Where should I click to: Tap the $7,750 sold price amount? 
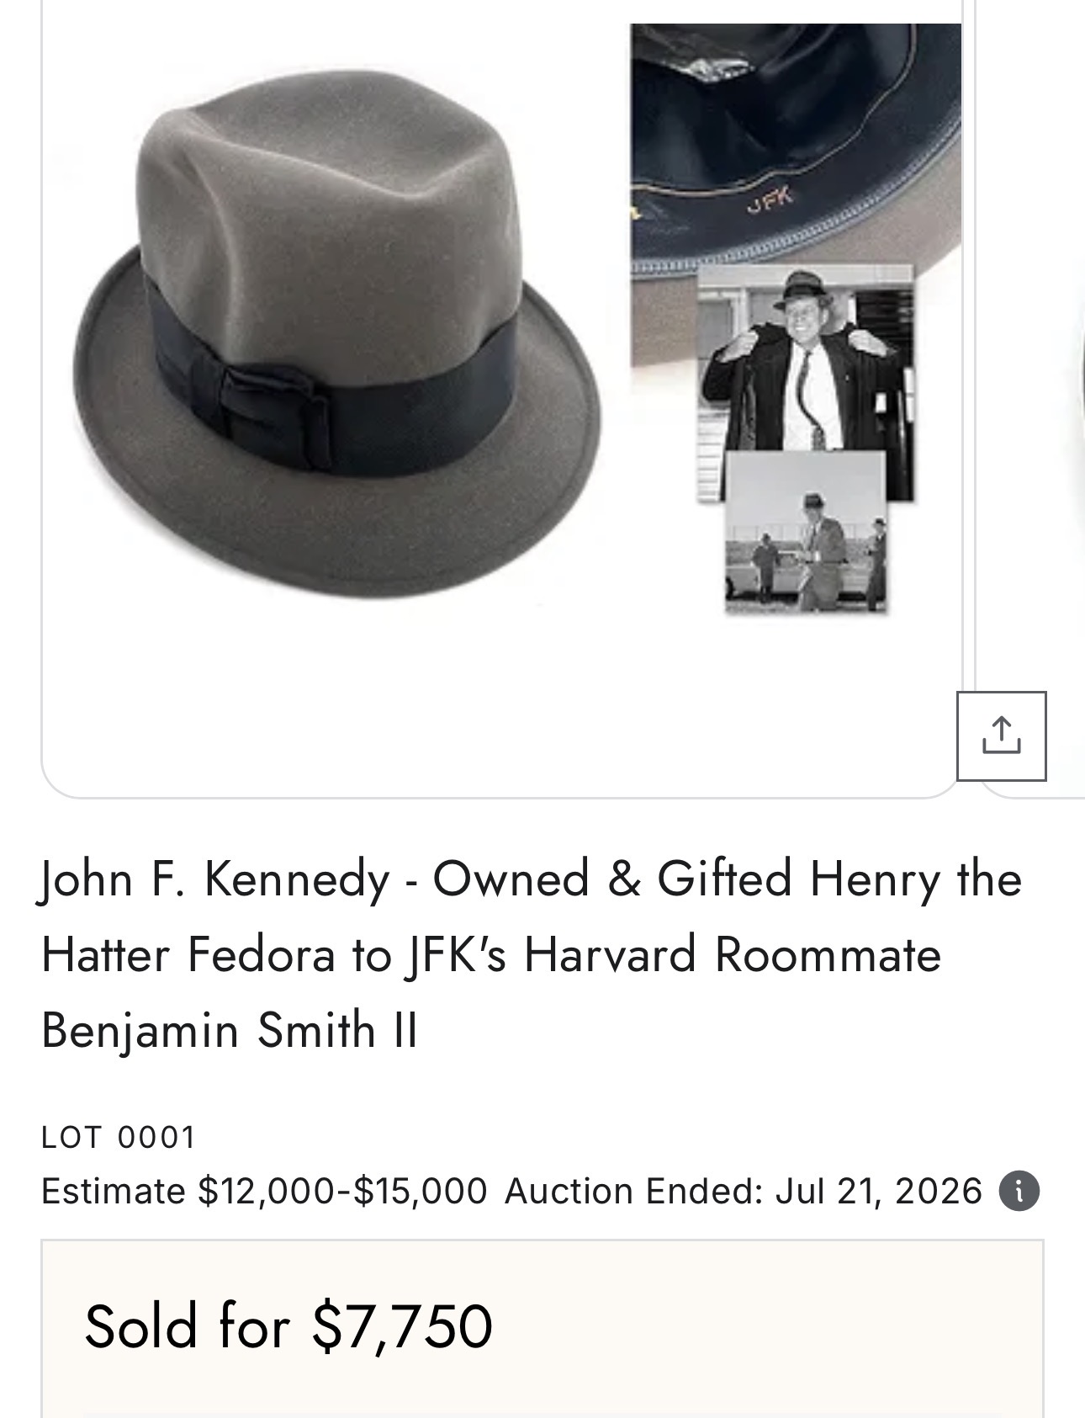click(x=402, y=1327)
